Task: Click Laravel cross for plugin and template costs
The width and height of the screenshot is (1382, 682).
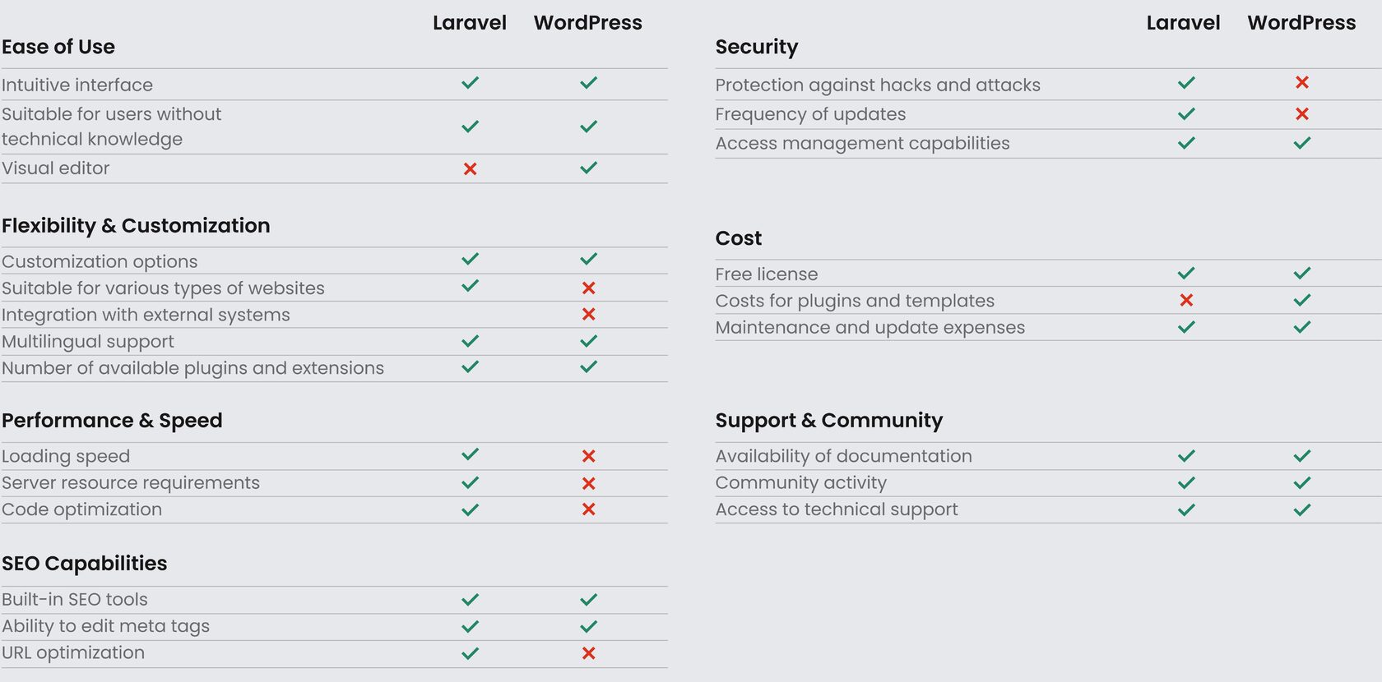Action: coord(1186,301)
